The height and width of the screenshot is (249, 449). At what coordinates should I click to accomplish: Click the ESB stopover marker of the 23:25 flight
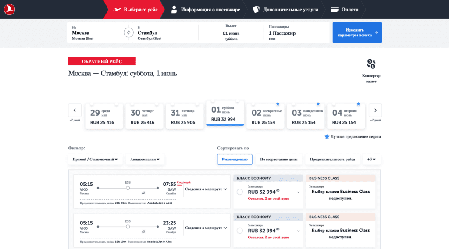point(128,226)
